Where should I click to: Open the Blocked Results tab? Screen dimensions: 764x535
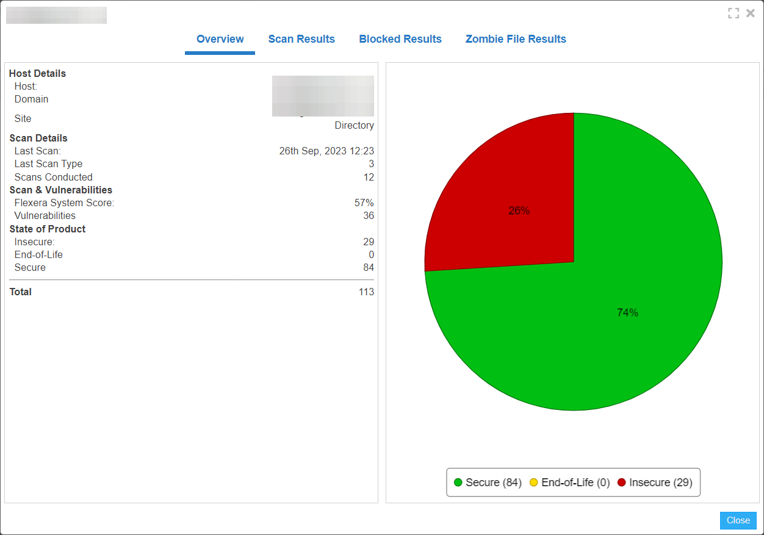pyautogui.click(x=400, y=39)
